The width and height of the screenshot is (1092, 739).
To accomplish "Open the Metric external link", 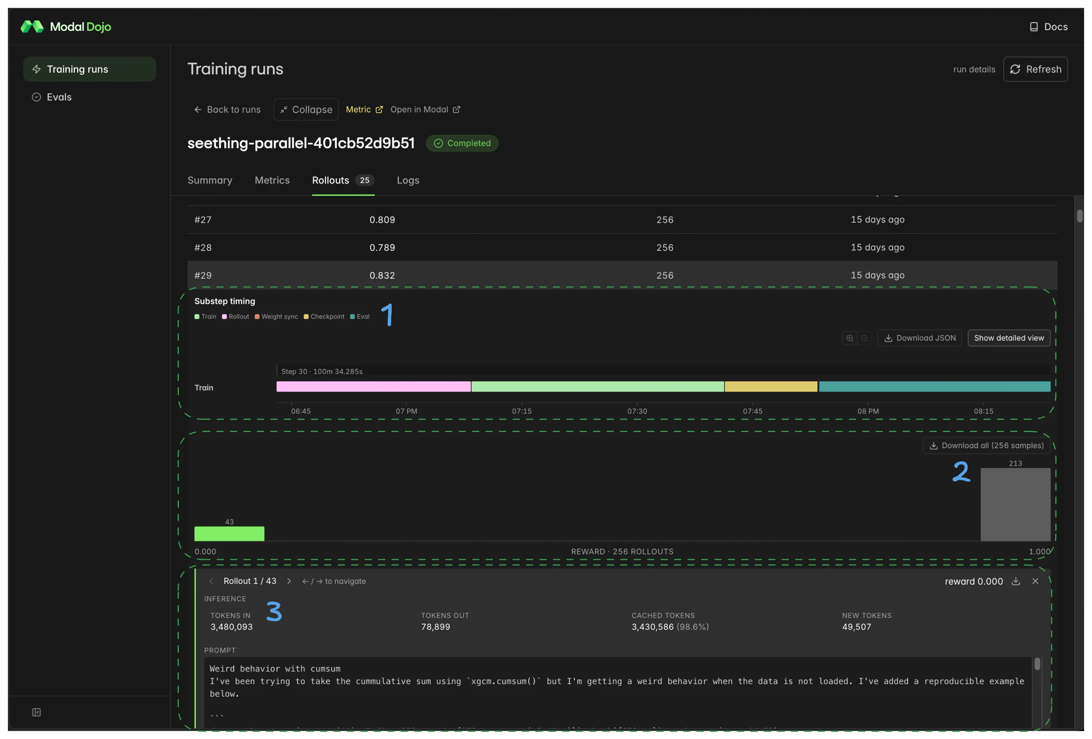I will [364, 110].
